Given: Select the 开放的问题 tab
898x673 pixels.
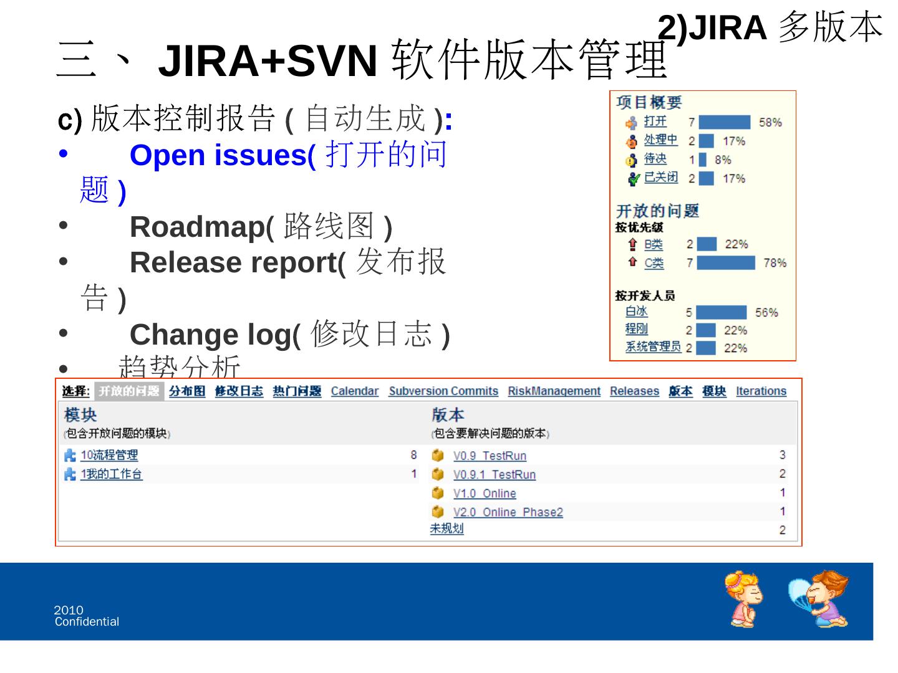Looking at the screenshot, I should point(129,391).
